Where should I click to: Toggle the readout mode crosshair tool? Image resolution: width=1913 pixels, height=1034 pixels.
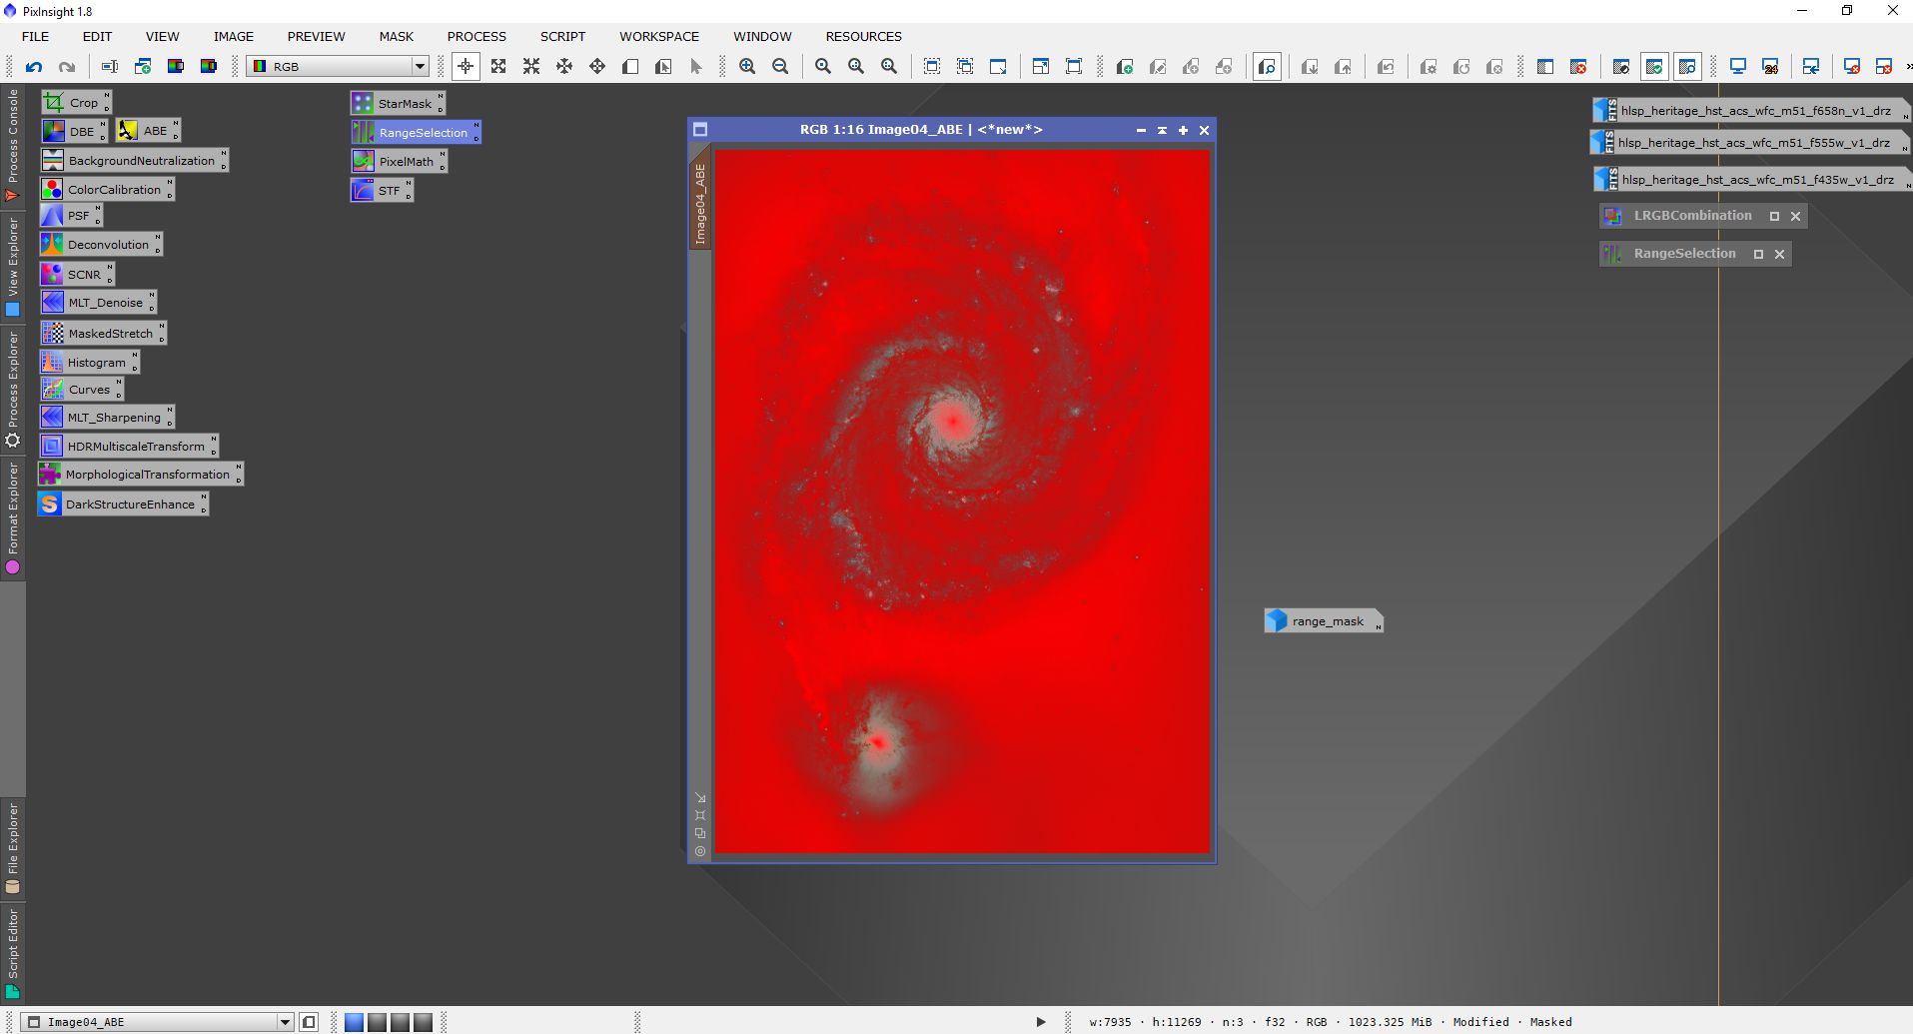pyautogui.click(x=466, y=67)
